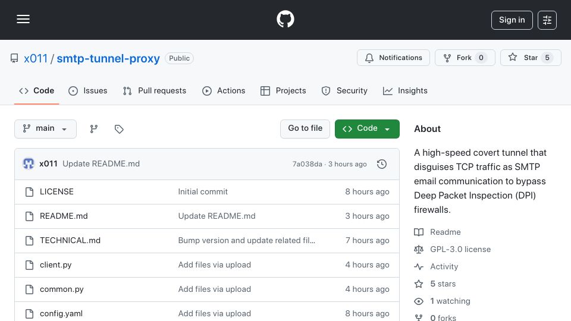Expand the main branch dropdown

click(46, 129)
